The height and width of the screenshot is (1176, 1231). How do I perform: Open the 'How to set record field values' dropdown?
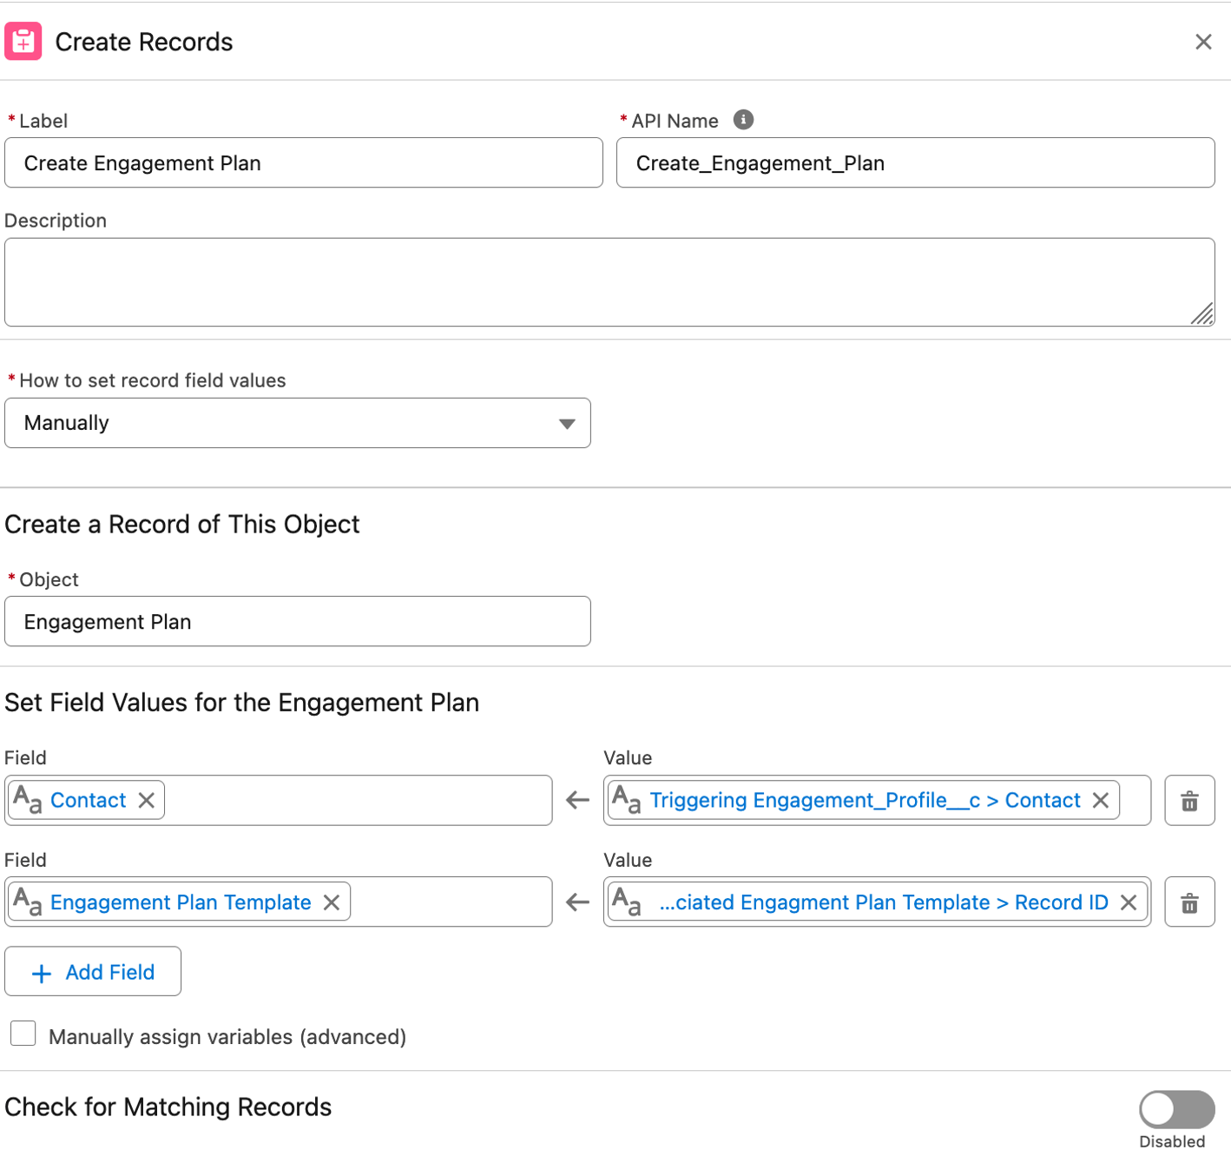298,423
